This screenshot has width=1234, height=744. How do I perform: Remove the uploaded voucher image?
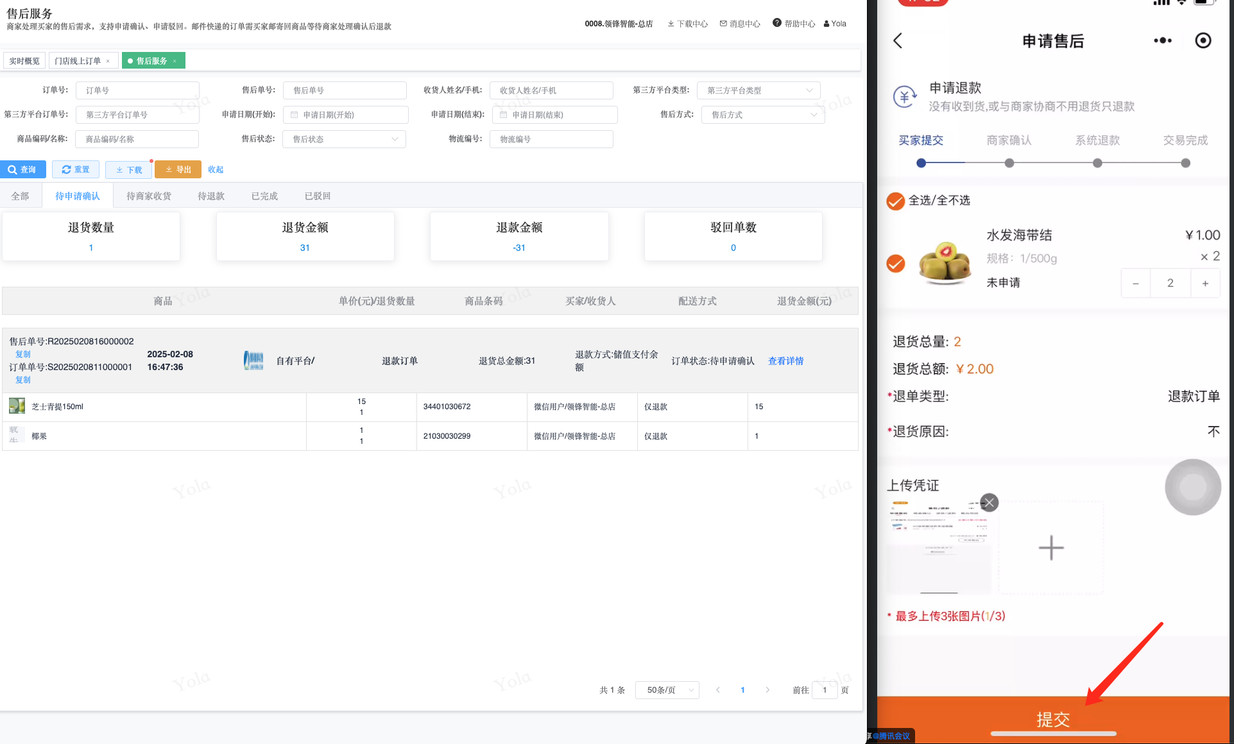pyautogui.click(x=989, y=502)
